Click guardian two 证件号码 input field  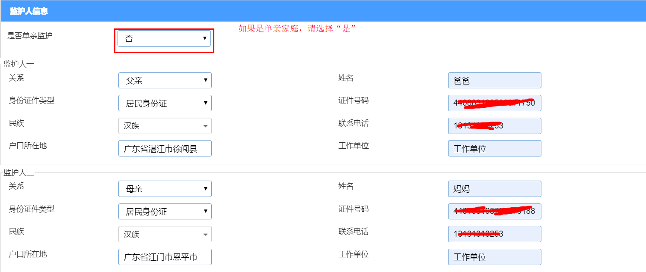click(494, 212)
